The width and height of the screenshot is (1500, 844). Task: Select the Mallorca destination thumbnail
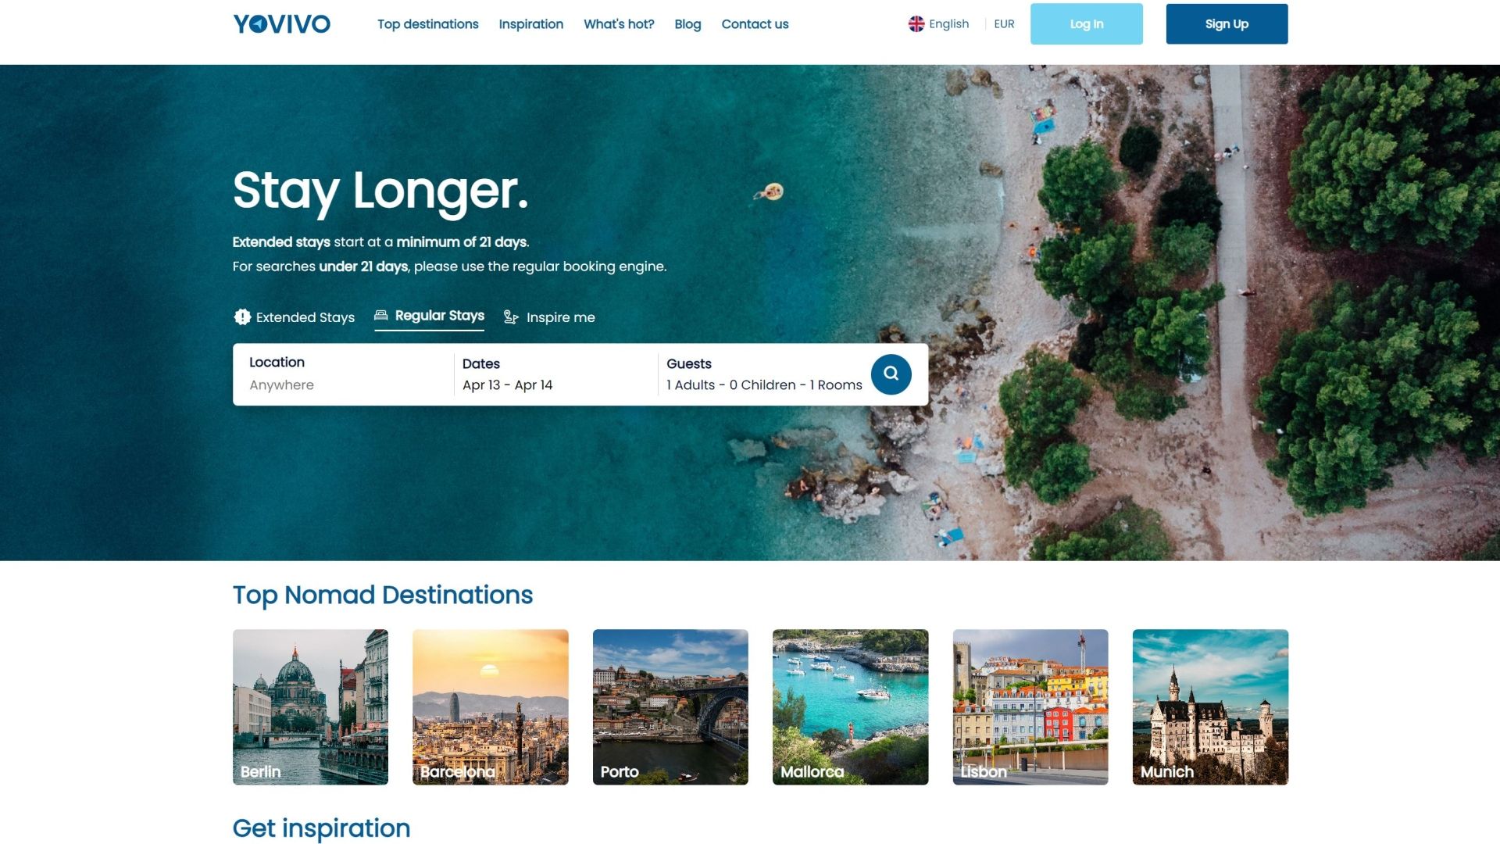click(x=849, y=706)
